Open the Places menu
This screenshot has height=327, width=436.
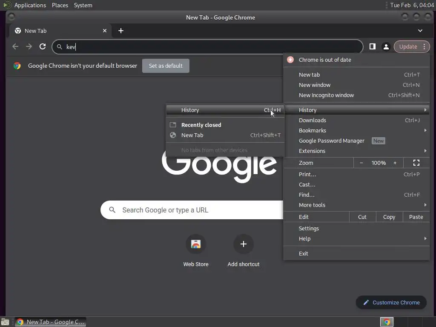[60, 5]
